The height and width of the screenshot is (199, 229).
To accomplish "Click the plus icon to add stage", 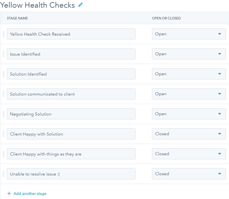I will pyautogui.click(x=9, y=194).
